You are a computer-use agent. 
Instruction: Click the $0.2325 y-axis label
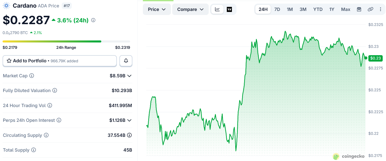click(376, 25)
